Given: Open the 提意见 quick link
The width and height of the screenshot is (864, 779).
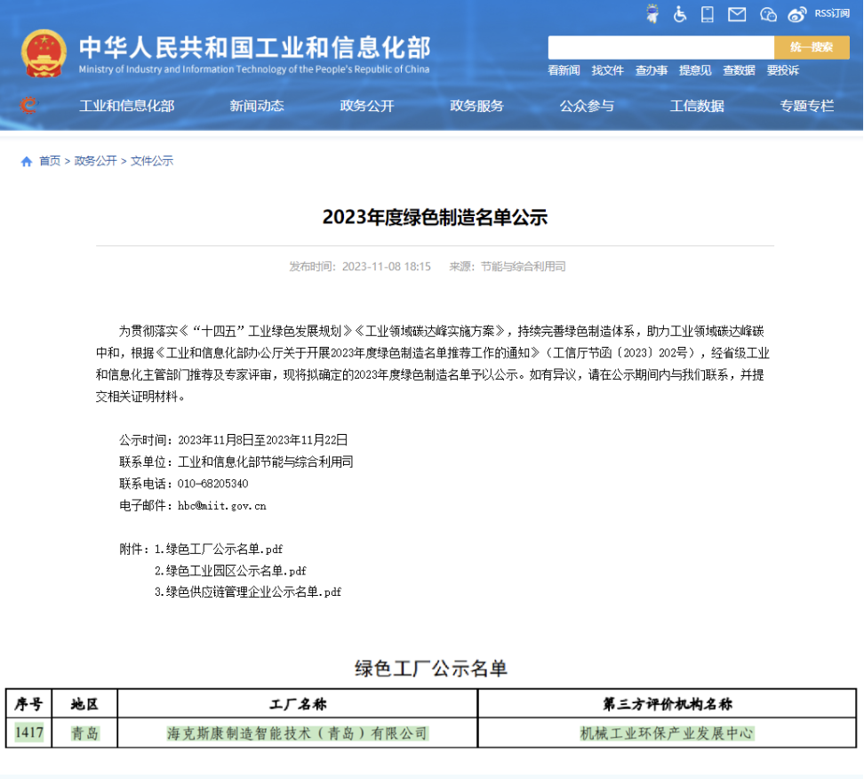Looking at the screenshot, I should pos(695,70).
